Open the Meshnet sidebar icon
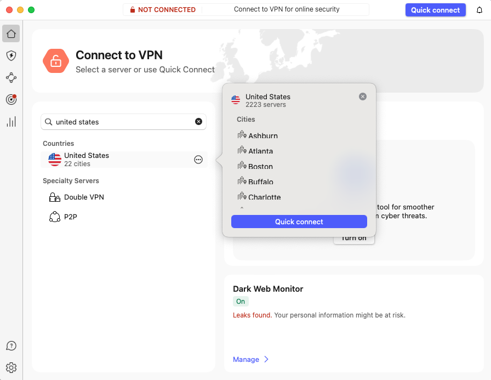 tap(11, 78)
